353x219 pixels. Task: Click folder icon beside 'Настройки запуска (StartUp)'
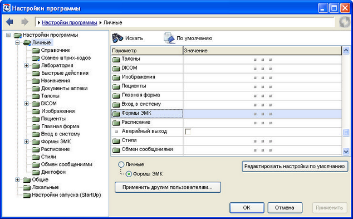(x=27, y=195)
